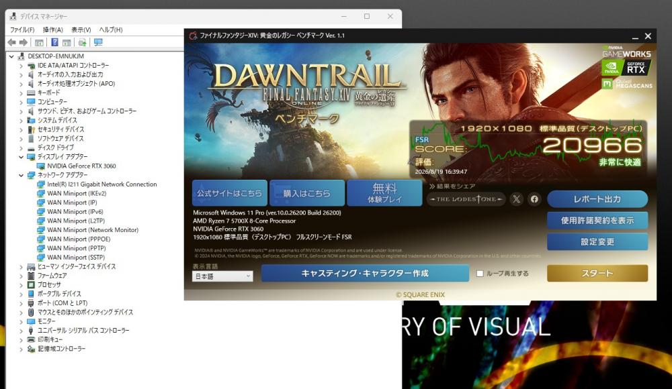Click the benchmark window title bar icon
Viewport: 672px width, 389px height.
point(194,36)
